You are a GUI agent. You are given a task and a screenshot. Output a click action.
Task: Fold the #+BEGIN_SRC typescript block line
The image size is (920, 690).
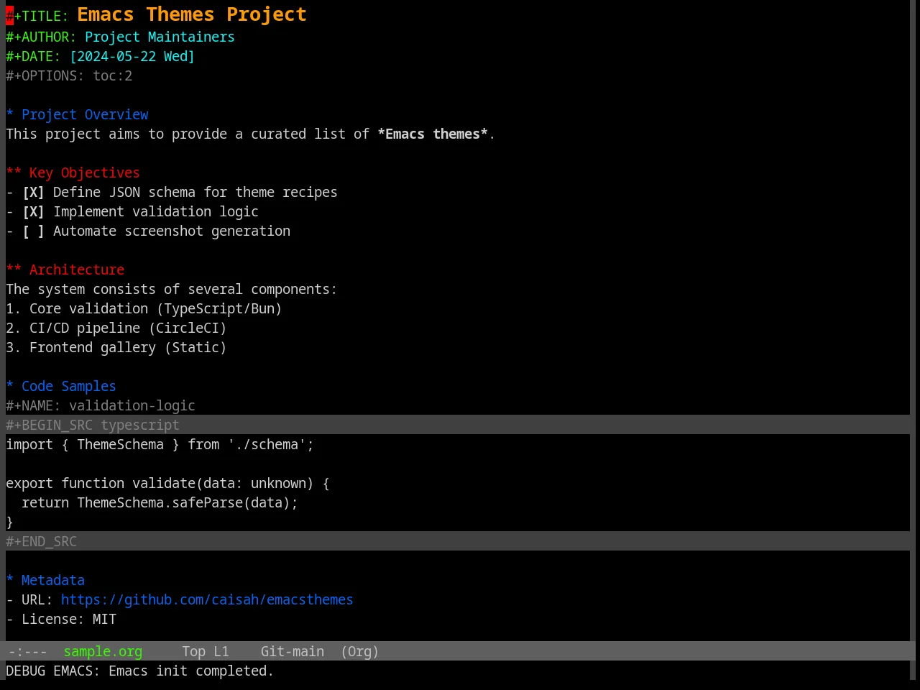click(x=458, y=425)
